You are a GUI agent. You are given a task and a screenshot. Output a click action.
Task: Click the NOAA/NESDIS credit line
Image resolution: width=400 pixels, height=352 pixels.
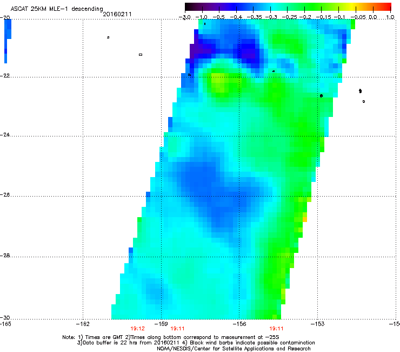(x=234, y=349)
